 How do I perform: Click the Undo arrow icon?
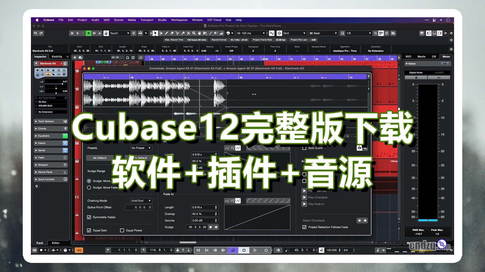tap(35, 33)
